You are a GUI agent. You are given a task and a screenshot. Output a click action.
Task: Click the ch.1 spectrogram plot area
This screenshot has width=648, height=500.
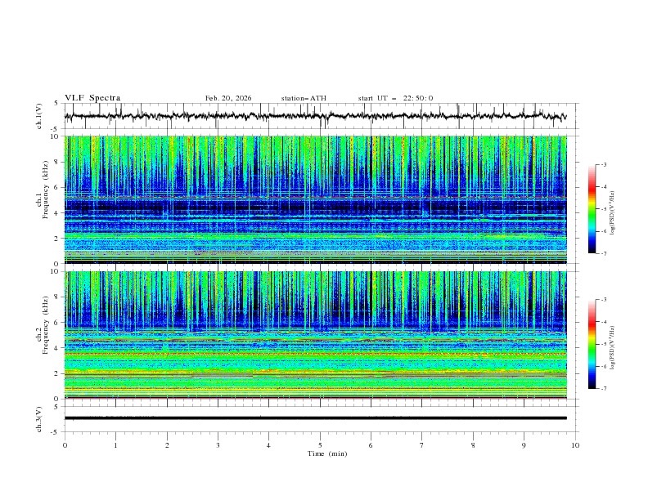315,199
